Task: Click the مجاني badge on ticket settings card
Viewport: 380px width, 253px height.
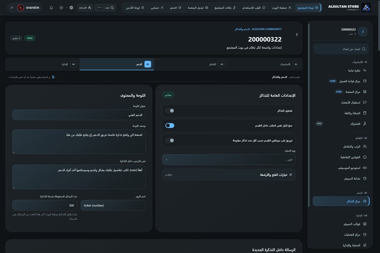Action: pos(168,95)
